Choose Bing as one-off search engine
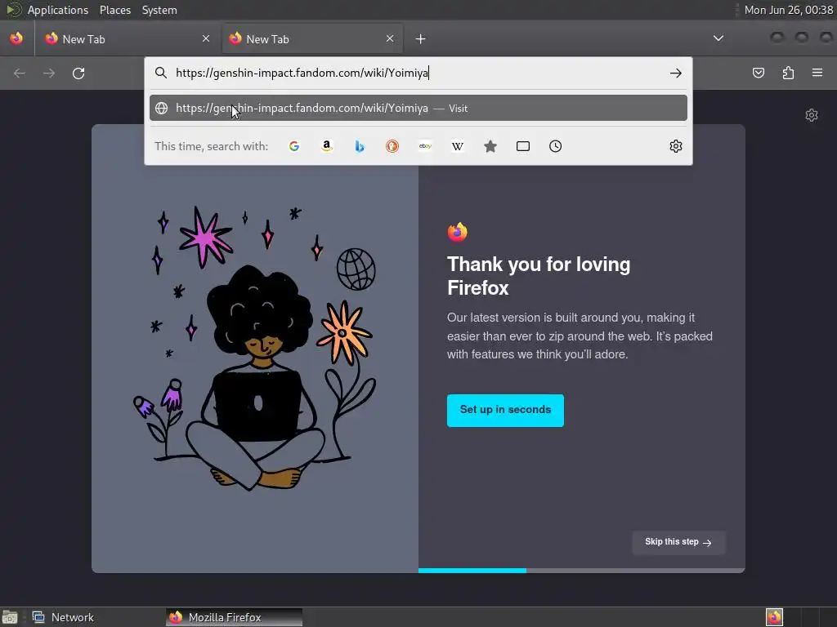 click(x=360, y=146)
